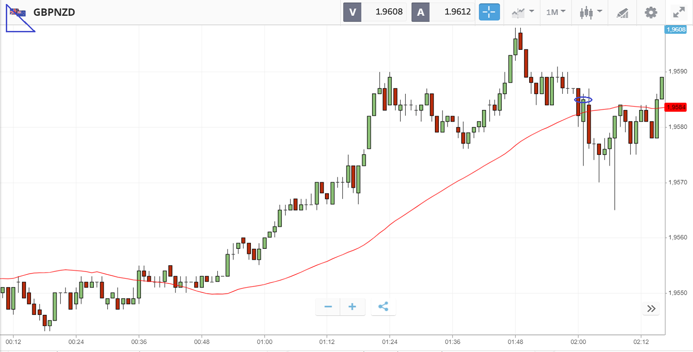The height and width of the screenshot is (352, 693).
Task: Zoom out the chart with minus
Action: pyautogui.click(x=328, y=307)
